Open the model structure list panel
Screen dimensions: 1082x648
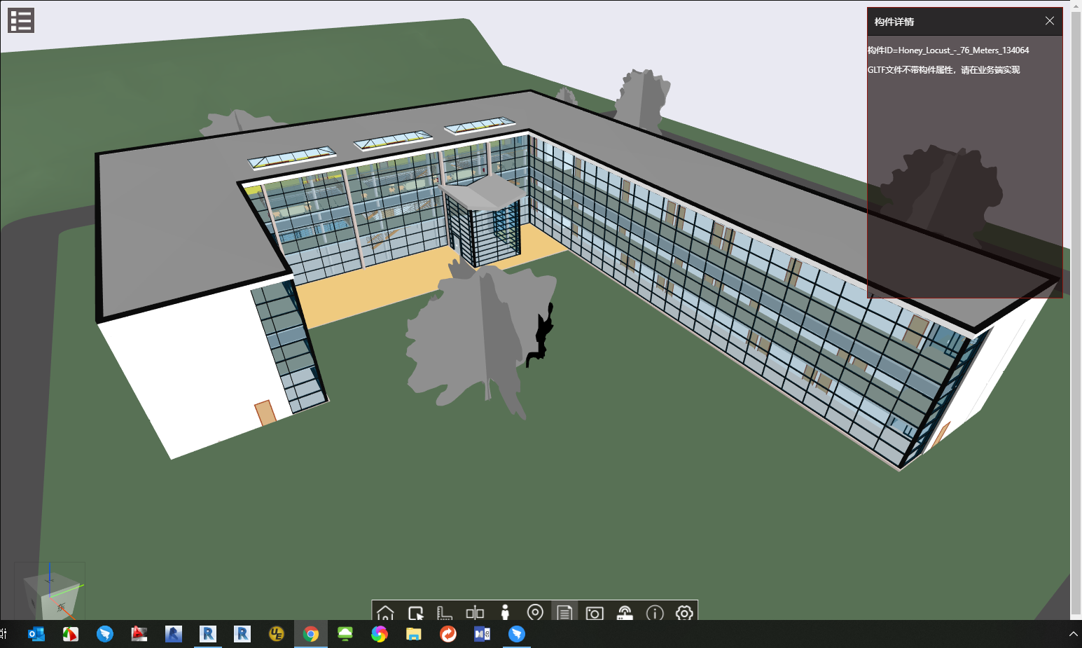20,20
